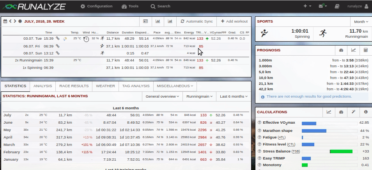Open the Configuration menu

pos(96,6)
